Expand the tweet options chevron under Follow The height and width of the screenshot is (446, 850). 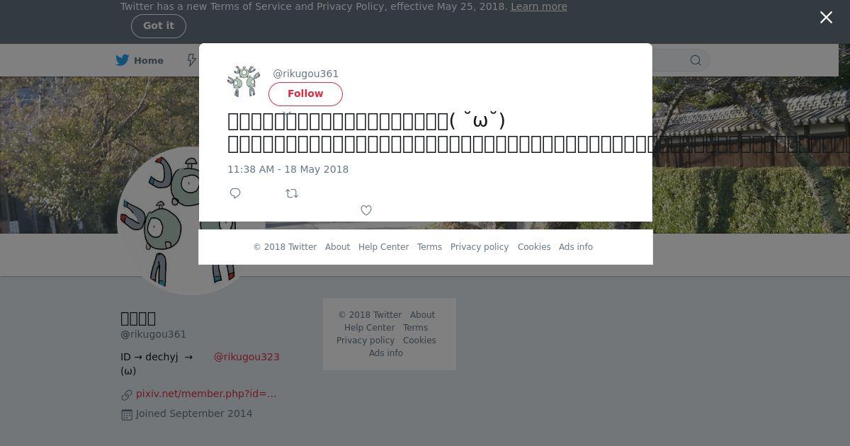click(287, 113)
